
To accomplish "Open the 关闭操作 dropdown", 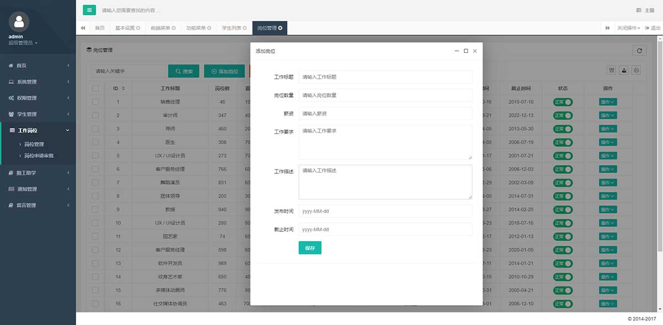I will pyautogui.click(x=628, y=28).
